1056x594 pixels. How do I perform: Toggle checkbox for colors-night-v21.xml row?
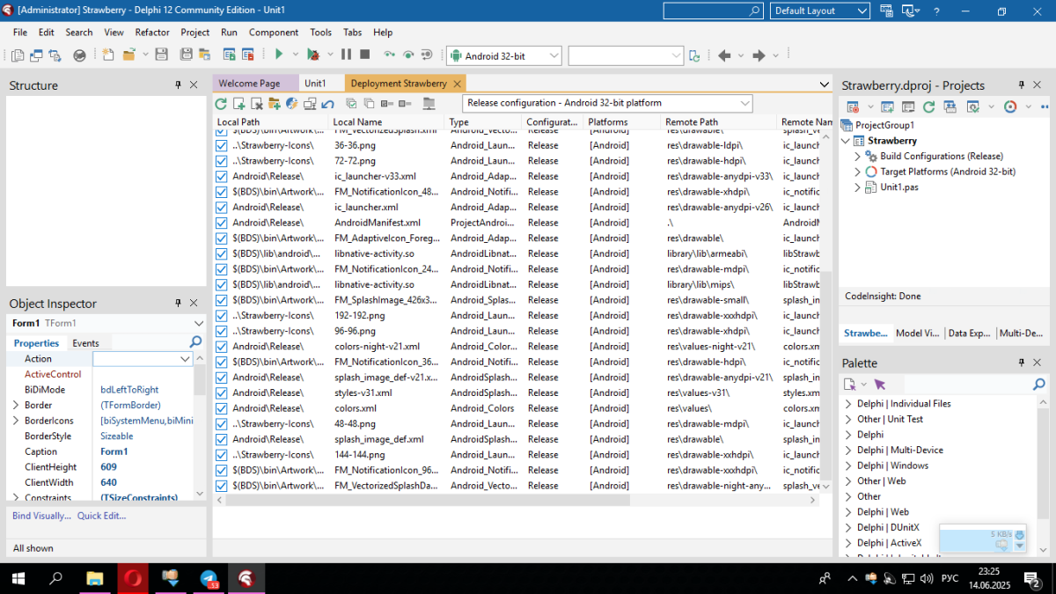(x=222, y=346)
